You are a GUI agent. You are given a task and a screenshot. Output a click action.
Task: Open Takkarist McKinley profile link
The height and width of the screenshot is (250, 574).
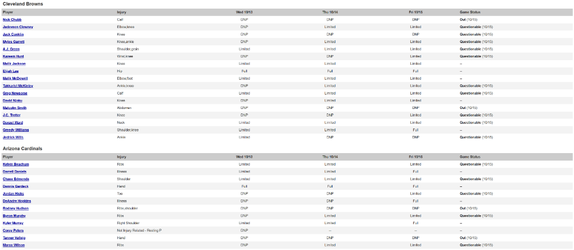coord(18,86)
